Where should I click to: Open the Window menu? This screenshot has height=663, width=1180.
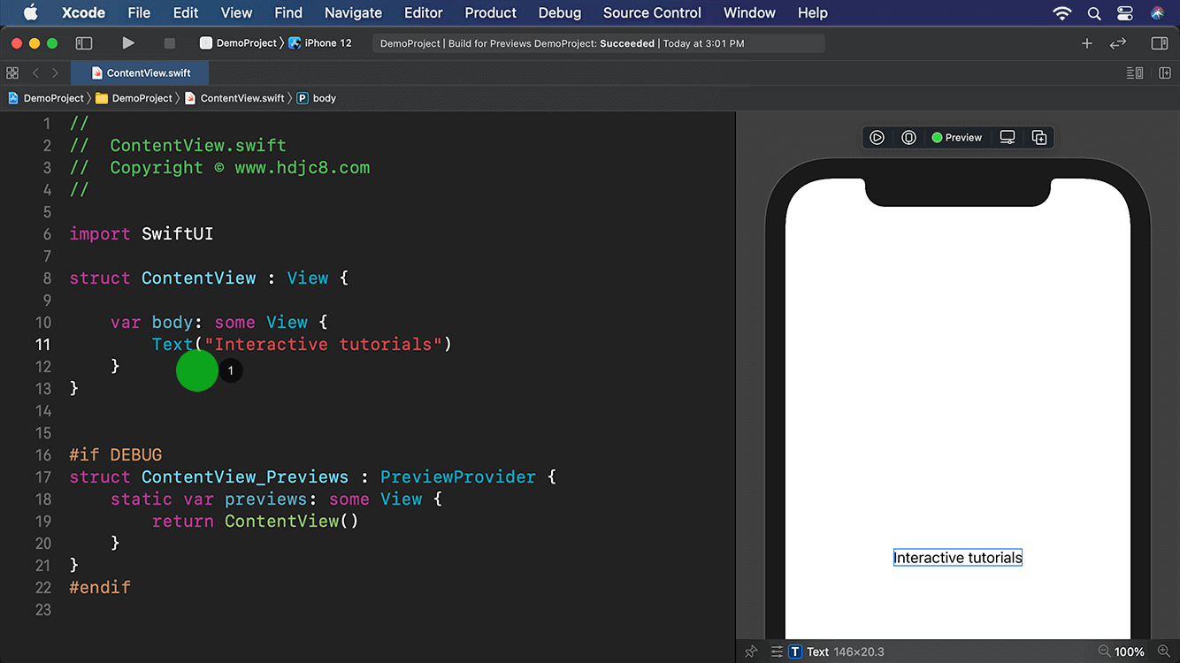coord(749,12)
